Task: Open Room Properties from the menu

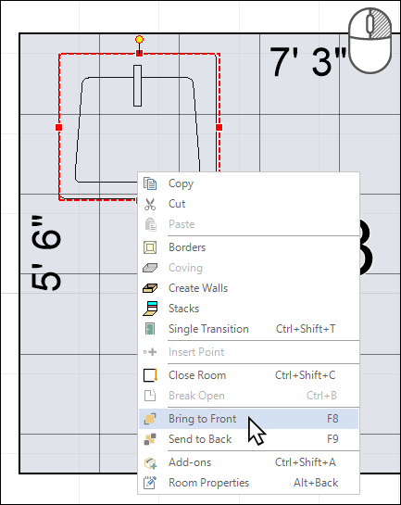Action: coord(248,483)
